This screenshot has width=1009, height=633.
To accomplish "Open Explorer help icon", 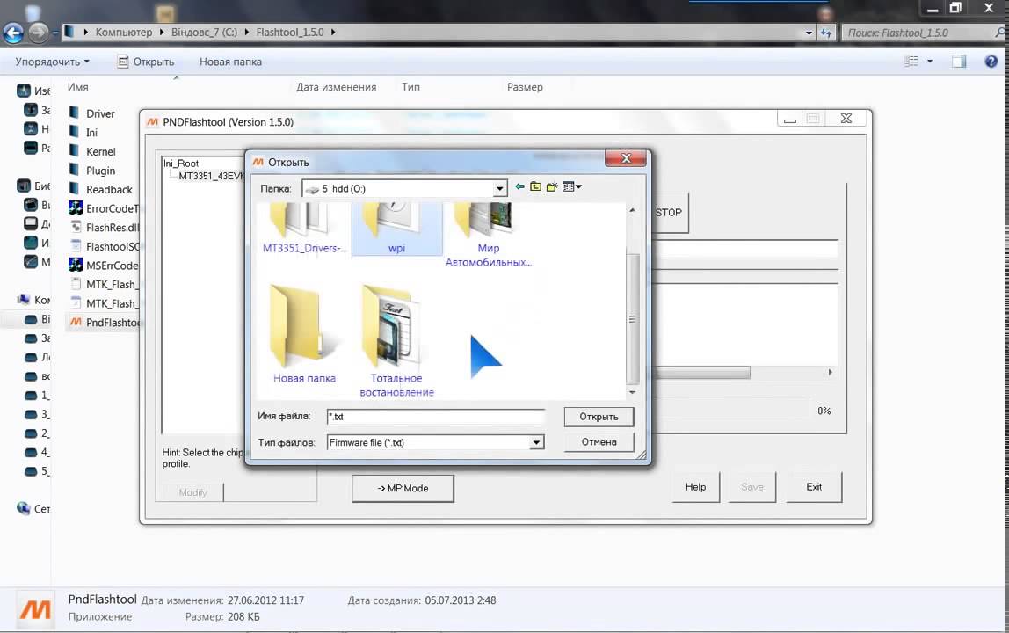I will (x=991, y=62).
